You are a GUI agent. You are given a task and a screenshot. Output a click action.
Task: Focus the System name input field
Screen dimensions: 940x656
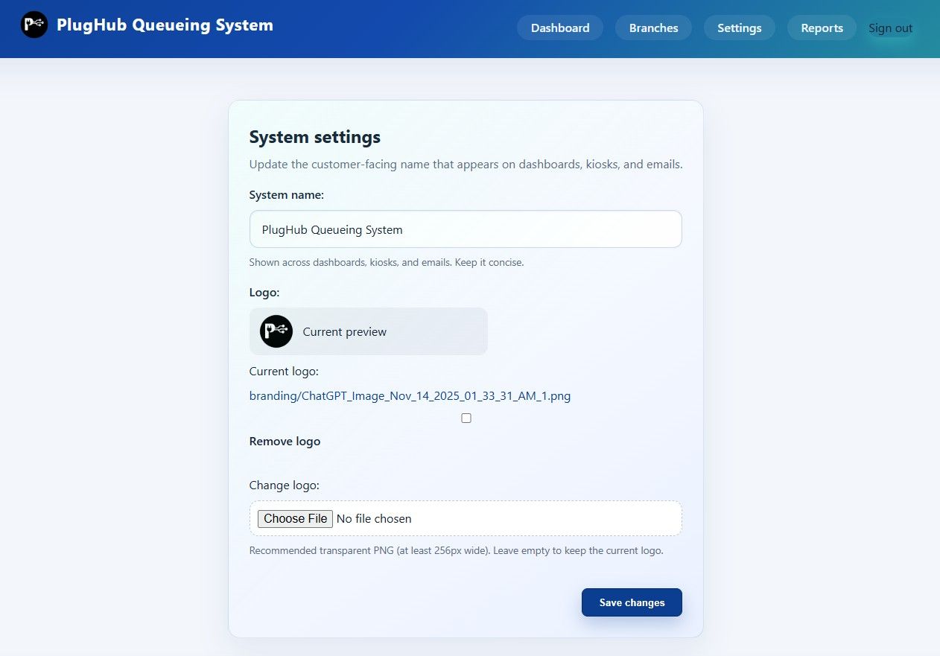pyautogui.click(x=466, y=229)
